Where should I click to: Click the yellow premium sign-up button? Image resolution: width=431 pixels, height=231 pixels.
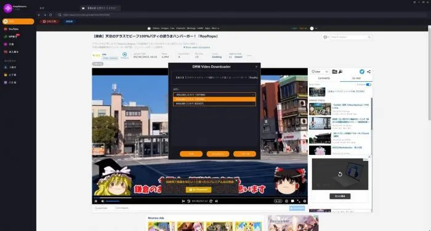pyautogui.click(x=198, y=190)
